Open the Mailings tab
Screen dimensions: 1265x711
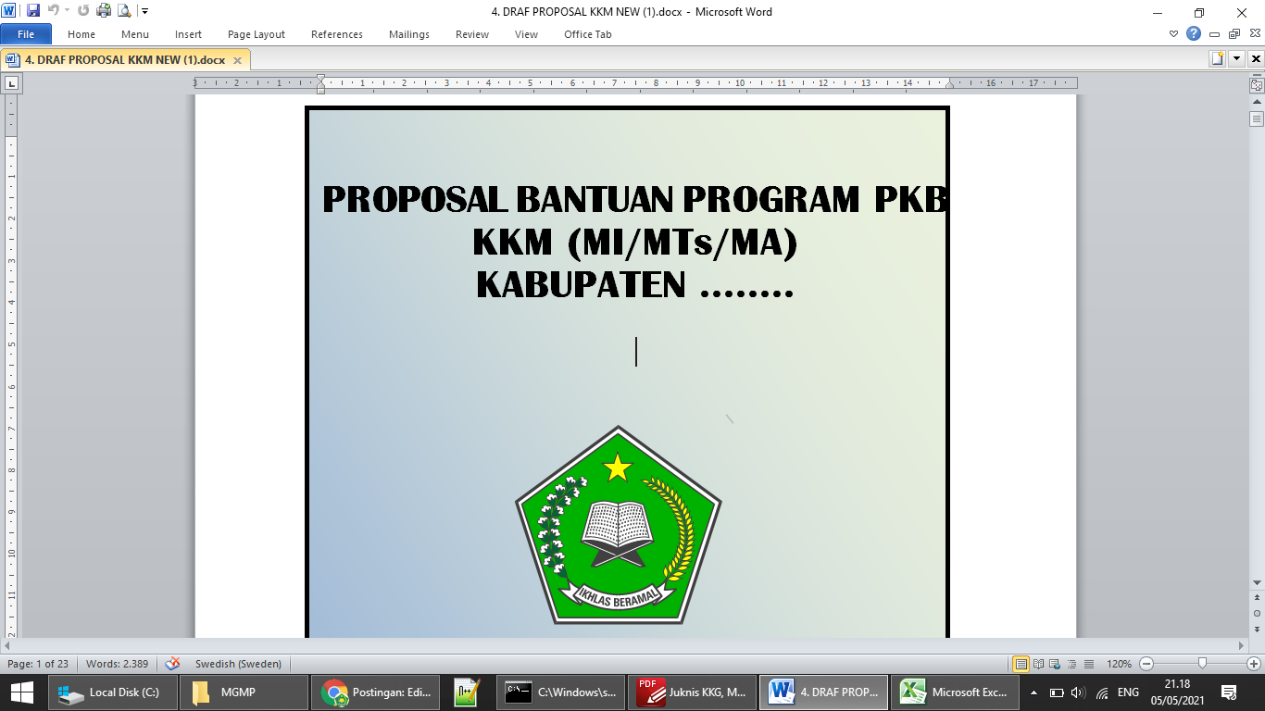[x=409, y=34]
